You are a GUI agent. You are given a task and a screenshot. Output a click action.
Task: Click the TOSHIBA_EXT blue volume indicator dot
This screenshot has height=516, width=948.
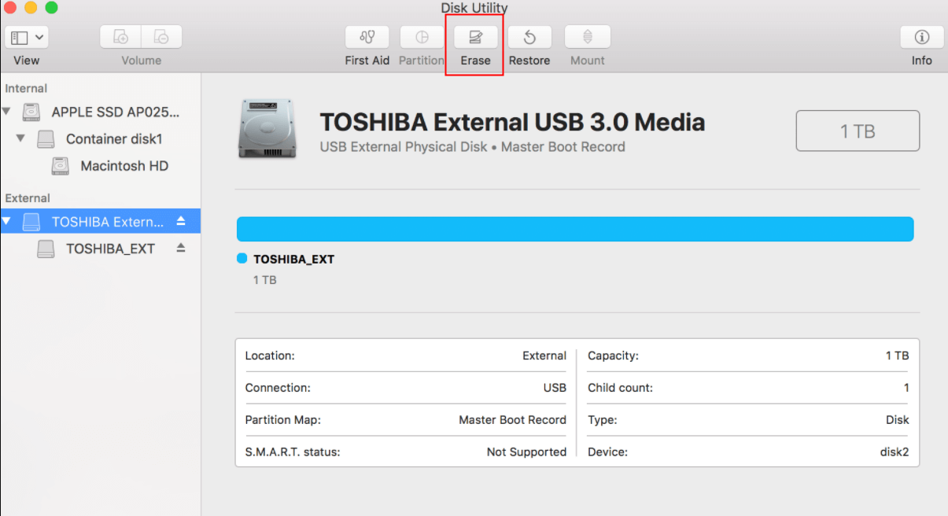tap(242, 258)
